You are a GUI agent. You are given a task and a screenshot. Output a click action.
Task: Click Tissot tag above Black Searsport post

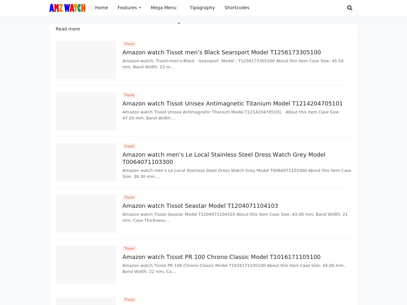[129, 44]
